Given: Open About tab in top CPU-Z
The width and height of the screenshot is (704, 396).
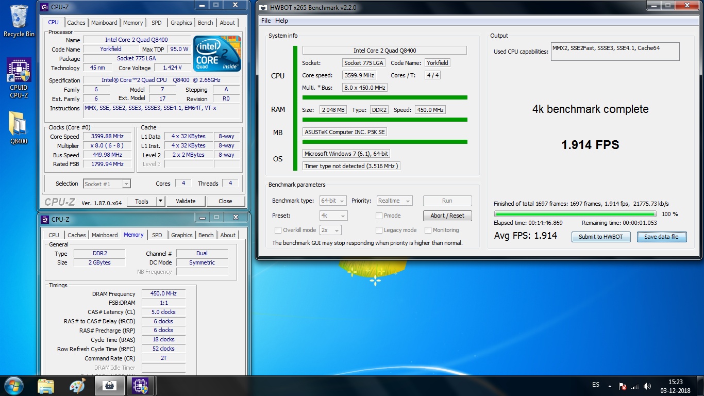Looking at the screenshot, I should click(227, 23).
